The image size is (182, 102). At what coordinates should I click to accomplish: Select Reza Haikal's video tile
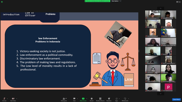pos(153,60)
